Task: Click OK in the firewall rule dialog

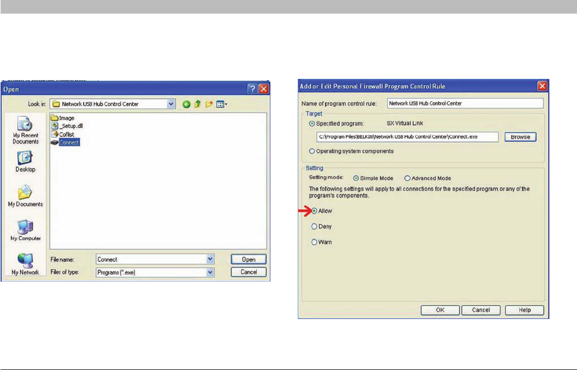Action: [440, 310]
